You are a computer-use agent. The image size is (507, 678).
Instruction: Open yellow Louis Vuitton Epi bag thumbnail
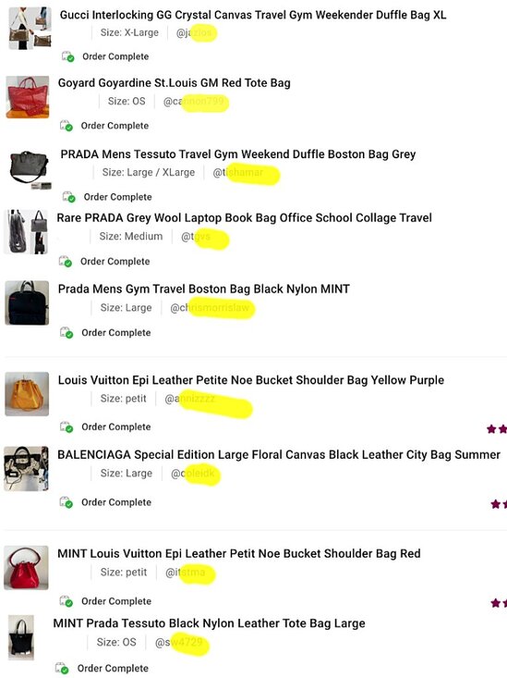tap(27, 394)
